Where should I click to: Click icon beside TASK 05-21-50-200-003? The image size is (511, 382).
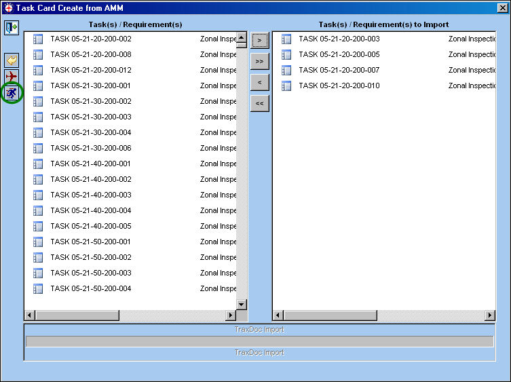38,273
